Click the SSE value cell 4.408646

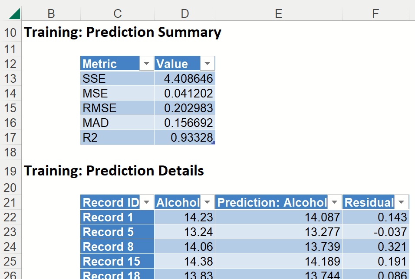184,78
